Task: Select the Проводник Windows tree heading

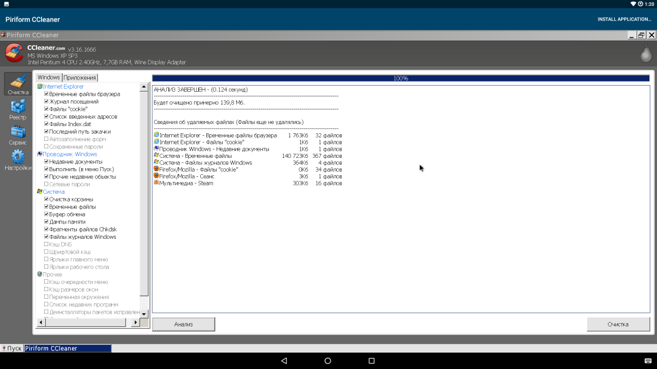Action: pos(70,154)
